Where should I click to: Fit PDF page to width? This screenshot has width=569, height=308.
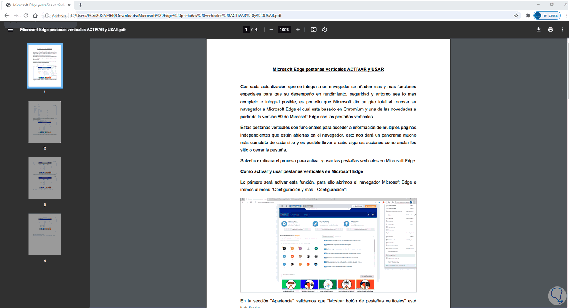(x=314, y=30)
